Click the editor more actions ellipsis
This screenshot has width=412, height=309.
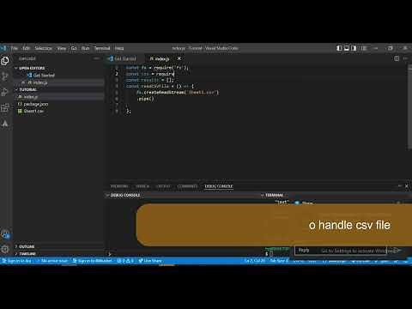pos(405,58)
